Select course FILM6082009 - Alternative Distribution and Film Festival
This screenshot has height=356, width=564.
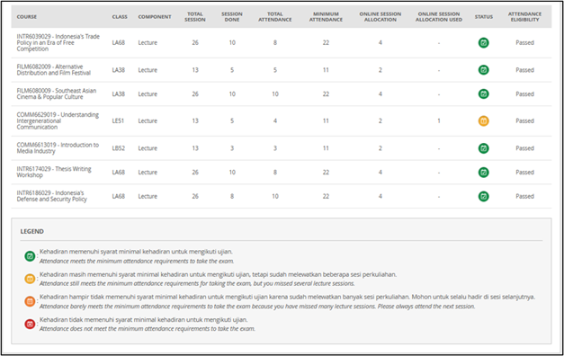pos(54,70)
